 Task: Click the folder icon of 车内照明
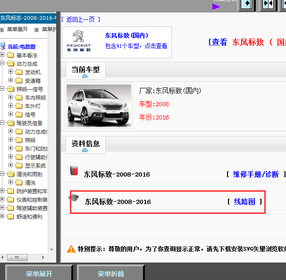19,97
